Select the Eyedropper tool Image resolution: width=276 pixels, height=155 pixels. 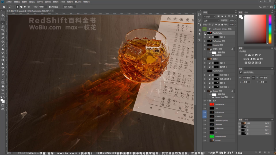pyautogui.click(x=3, y=38)
